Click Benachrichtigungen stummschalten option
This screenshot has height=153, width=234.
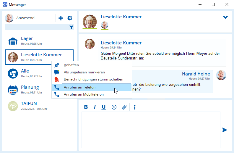click(x=93, y=80)
